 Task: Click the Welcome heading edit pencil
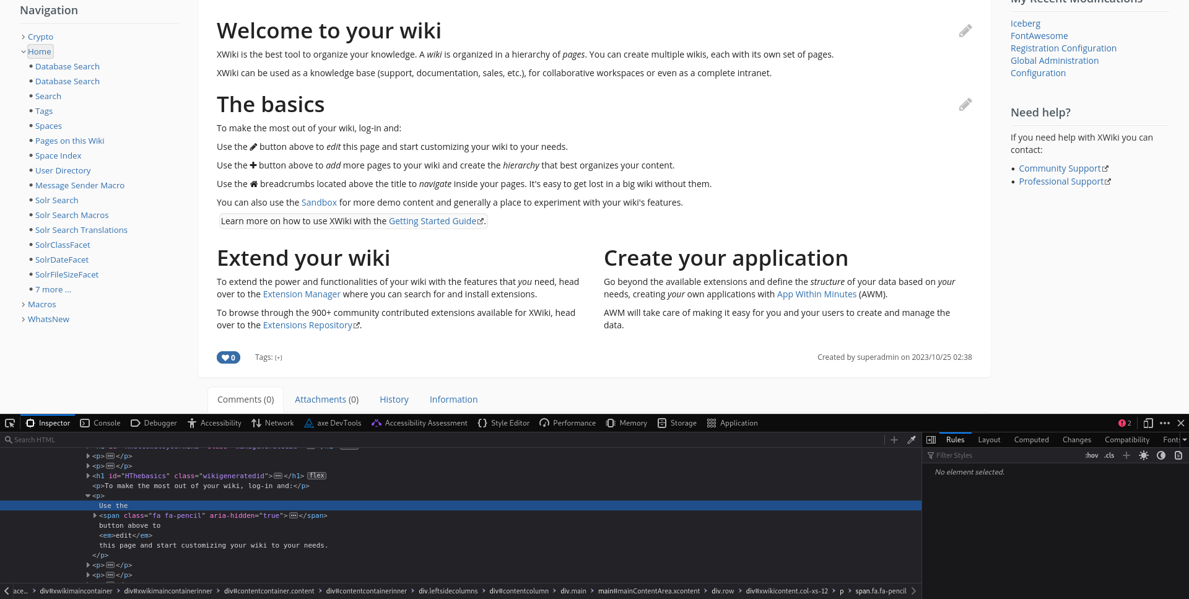(965, 31)
